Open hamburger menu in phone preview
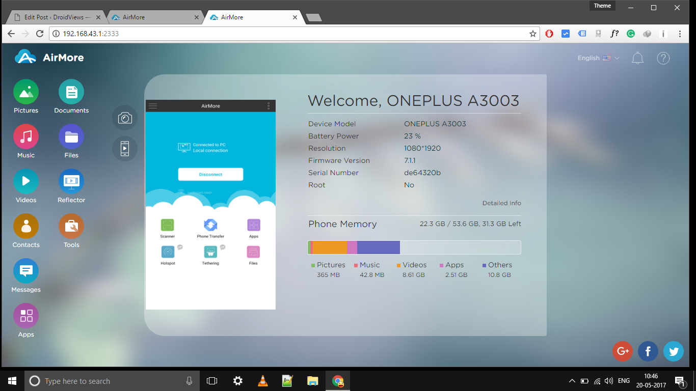The height and width of the screenshot is (391, 696). click(x=153, y=106)
